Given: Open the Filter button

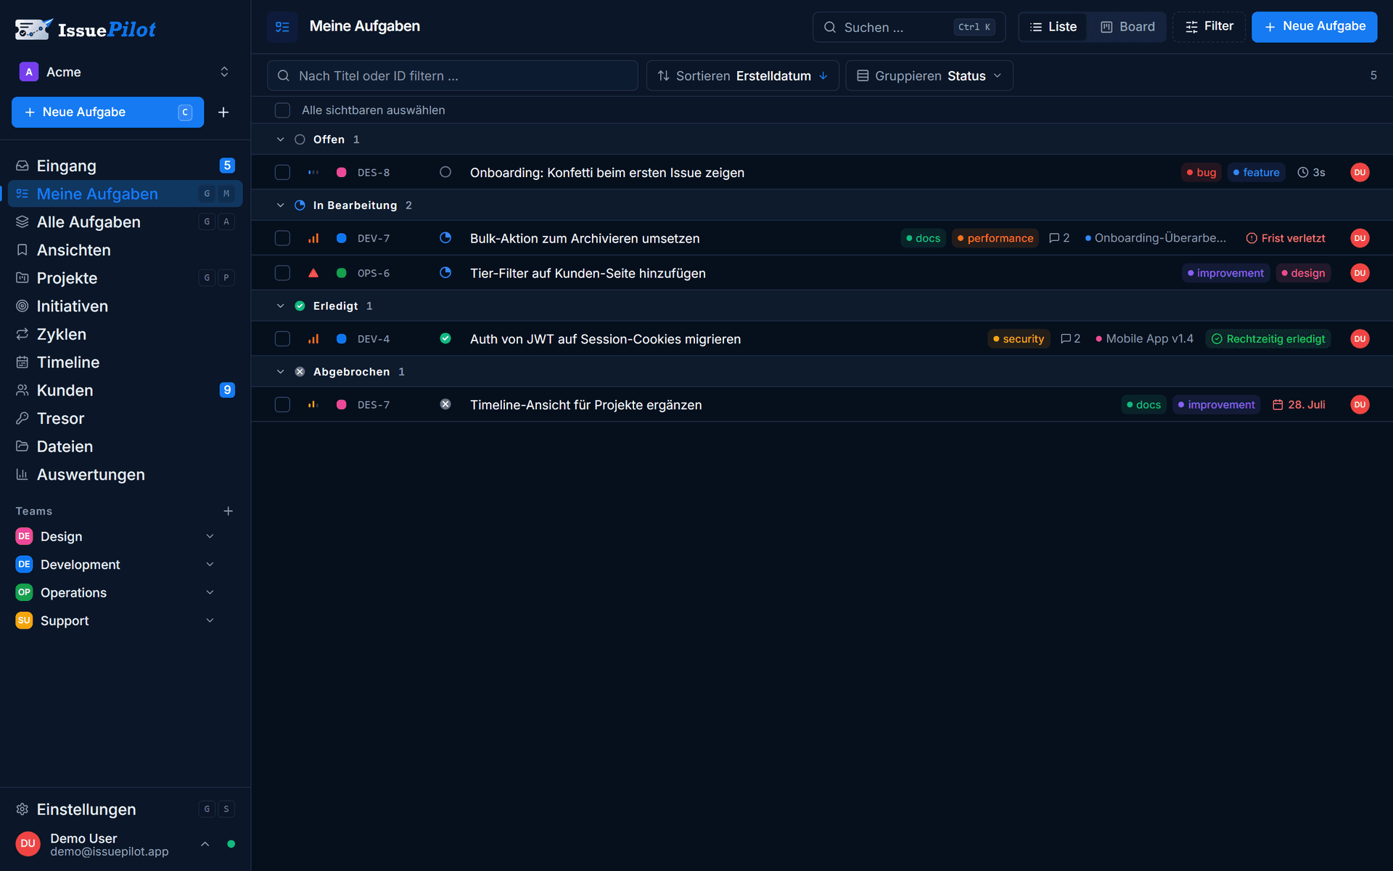Looking at the screenshot, I should point(1209,27).
